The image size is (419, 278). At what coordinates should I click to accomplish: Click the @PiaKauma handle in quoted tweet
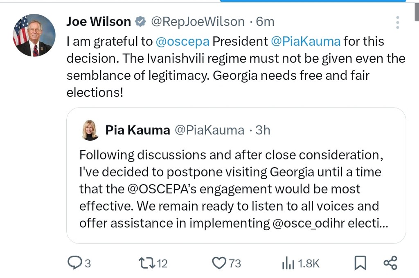point(209,130)
